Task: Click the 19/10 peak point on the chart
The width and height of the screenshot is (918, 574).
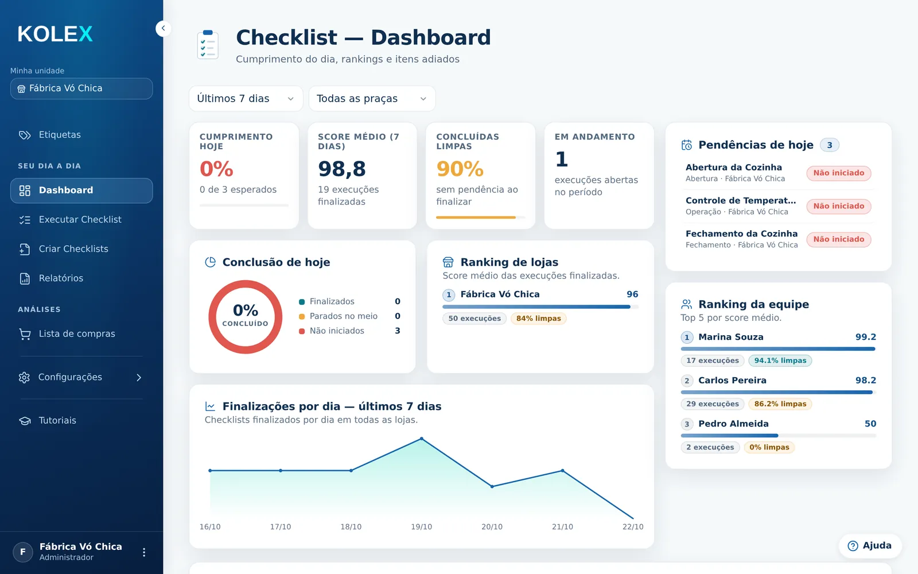Action: click(x=422, y=439)
